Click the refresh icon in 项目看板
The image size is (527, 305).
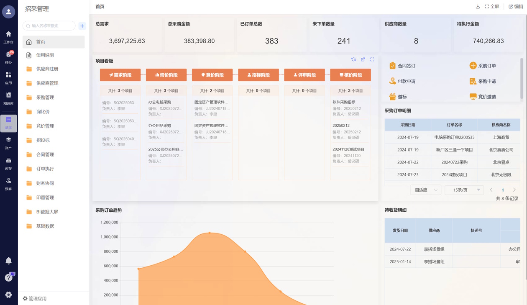[x=353, y=59]
